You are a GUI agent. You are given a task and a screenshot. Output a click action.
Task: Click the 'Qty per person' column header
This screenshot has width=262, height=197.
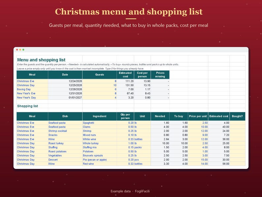pos(125,116)
